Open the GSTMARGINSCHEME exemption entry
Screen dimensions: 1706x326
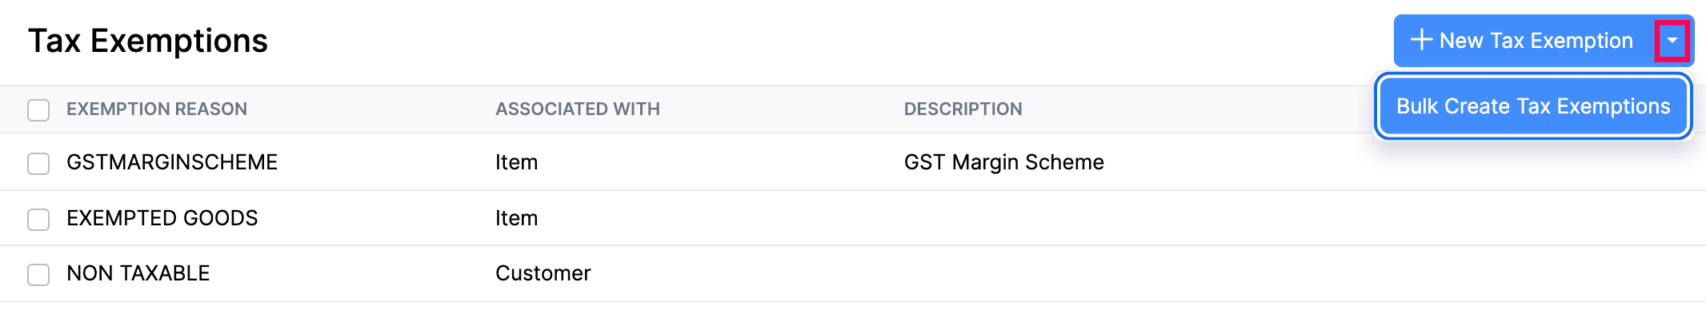tap(172, 162)
